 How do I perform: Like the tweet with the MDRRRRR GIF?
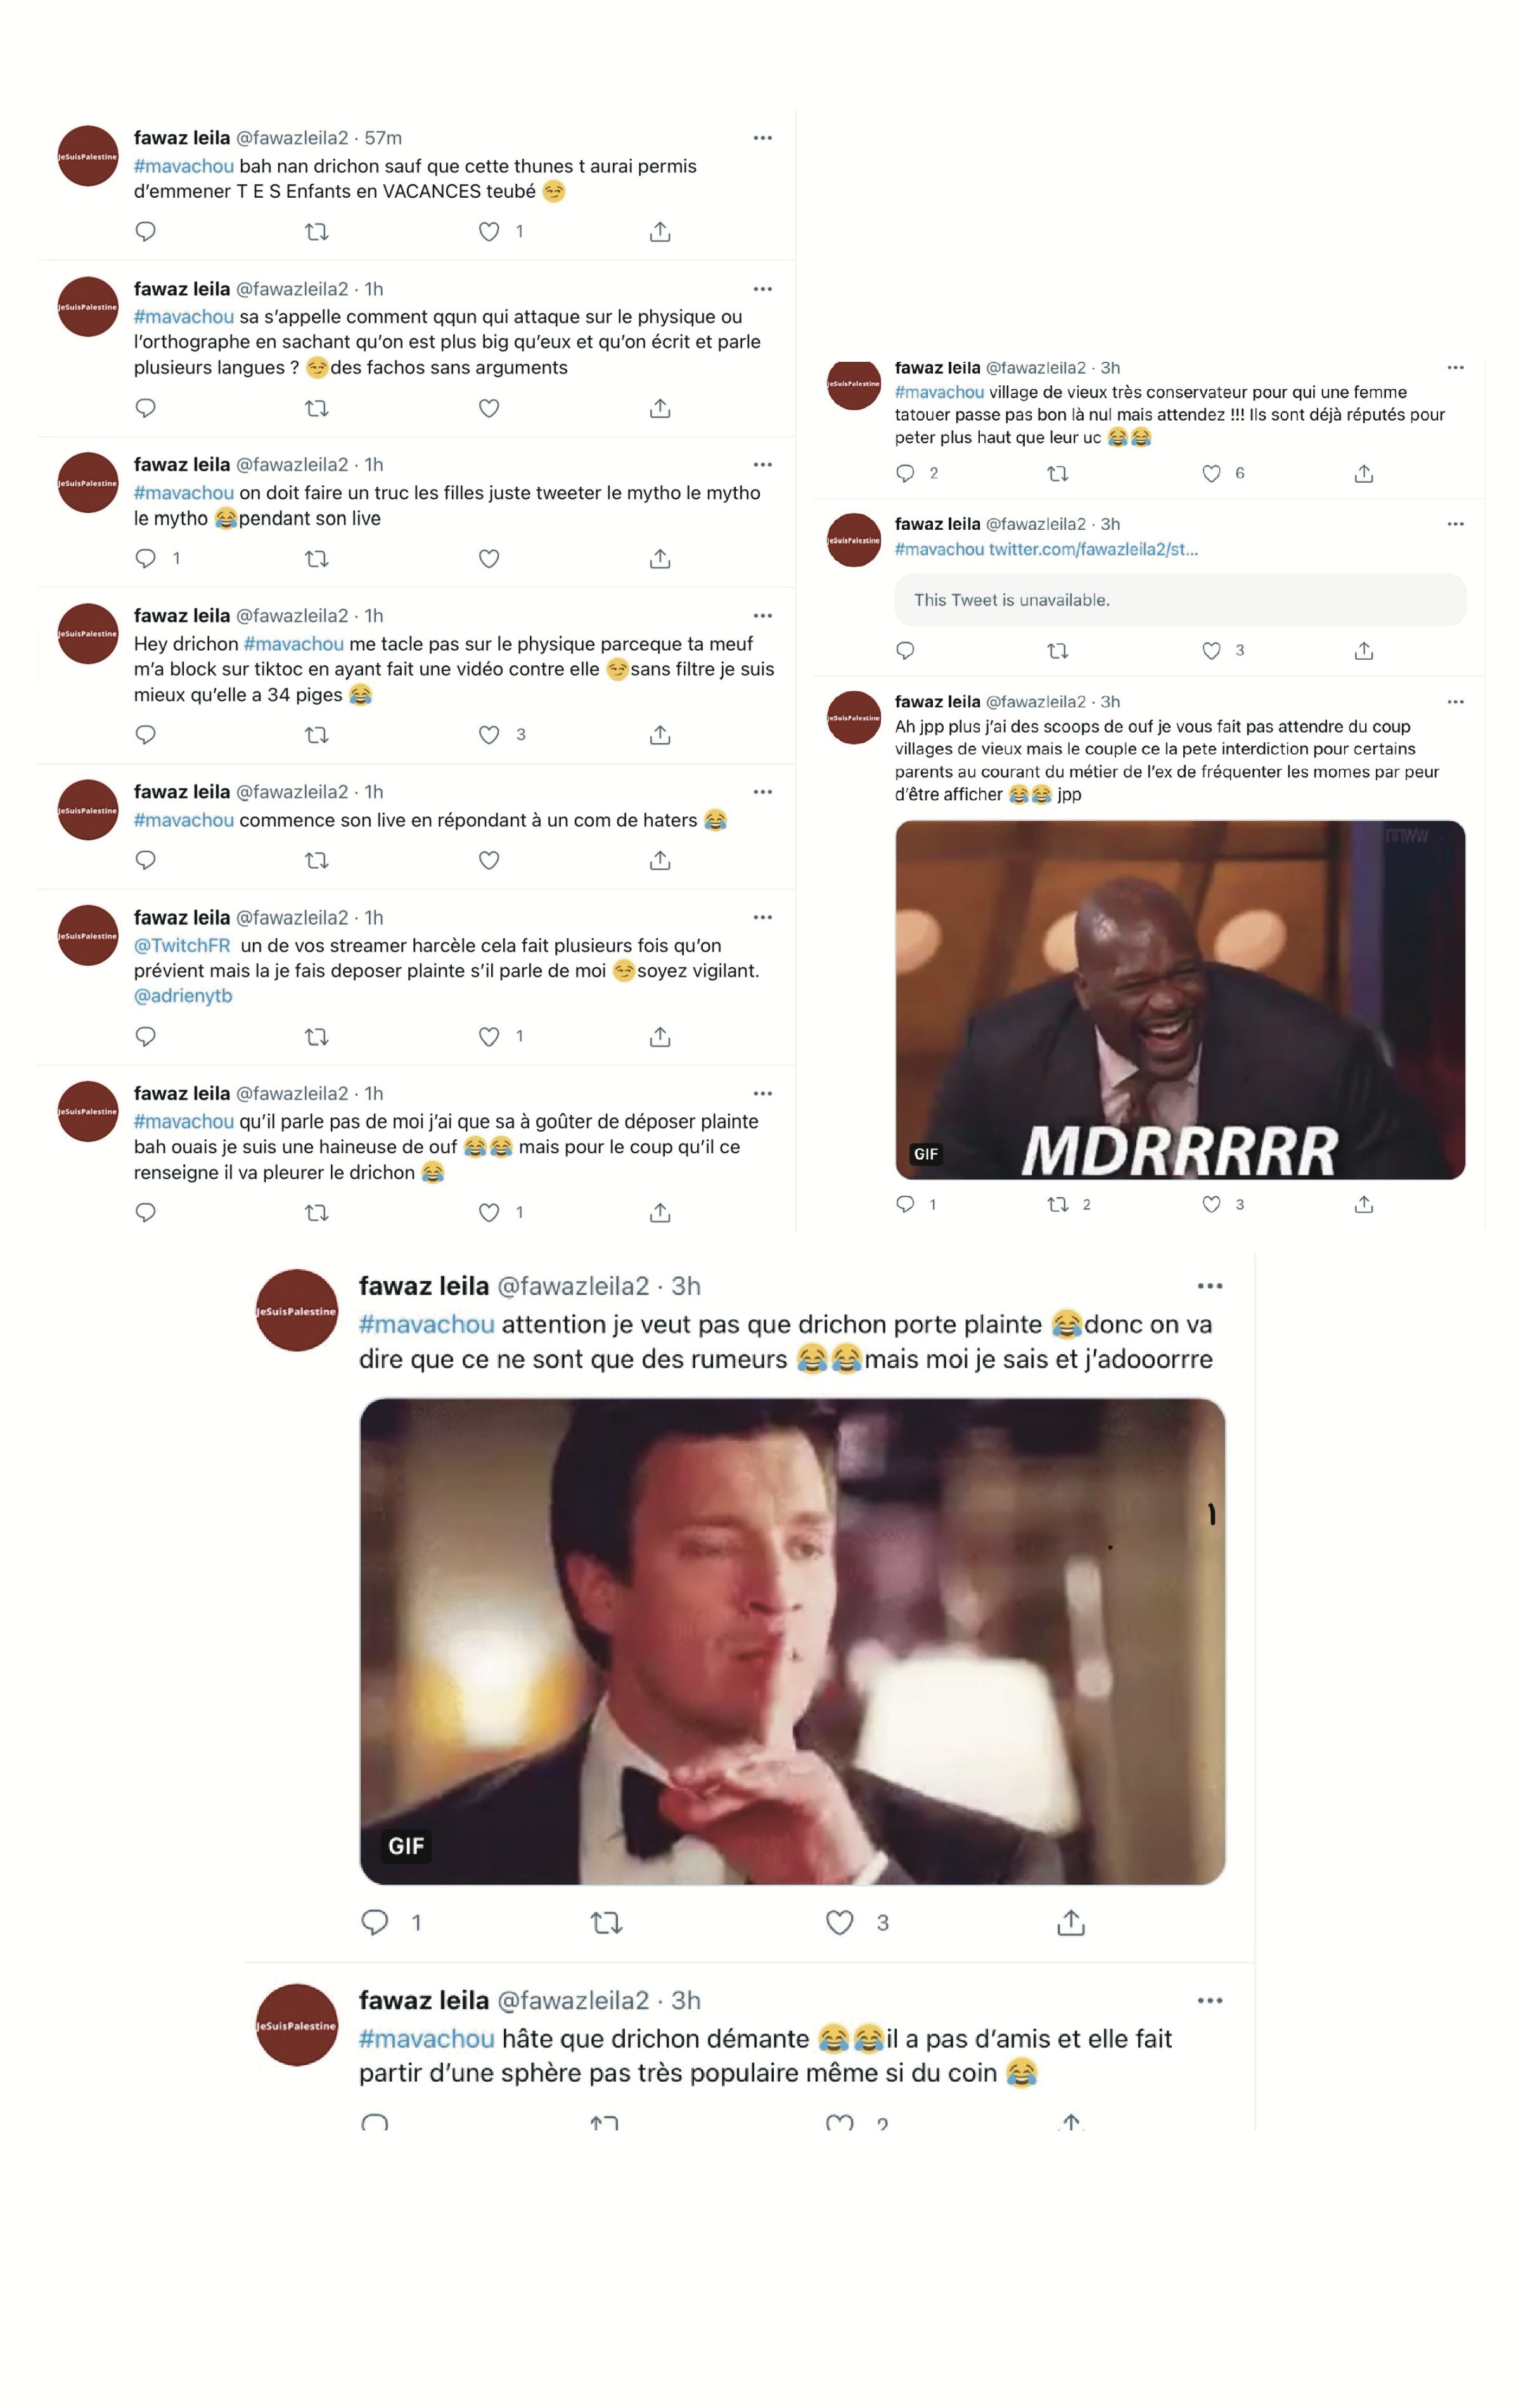coord(1211,1204)
